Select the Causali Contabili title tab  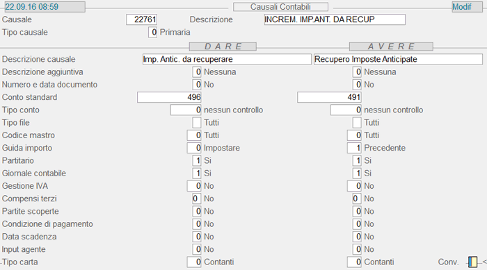pos(280,7)
